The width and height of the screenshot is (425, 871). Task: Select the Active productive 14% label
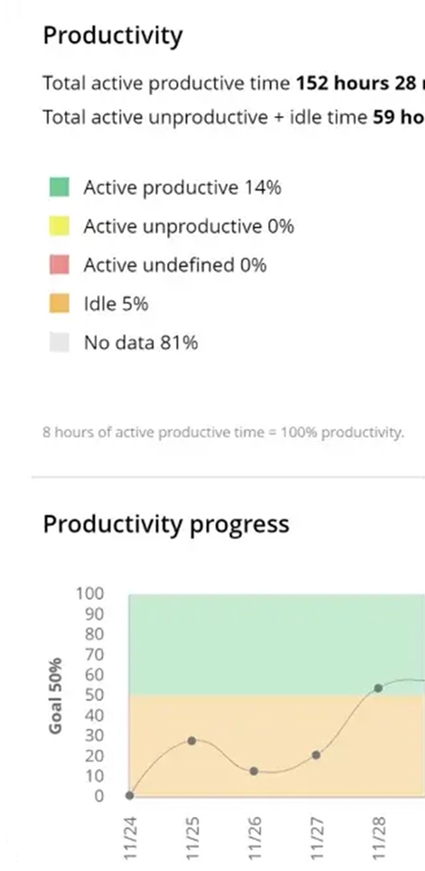point(183,188)
